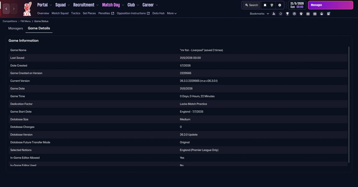Expand the Match Day menu chevron
This screenshot has width=358, height=187.
coord(123,5)
